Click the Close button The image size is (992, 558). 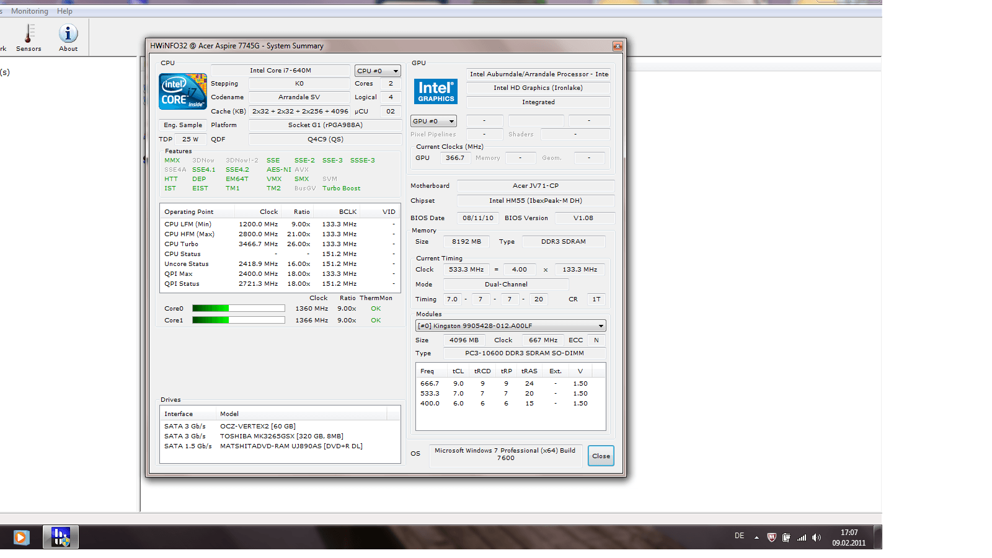tap(601, 456)
